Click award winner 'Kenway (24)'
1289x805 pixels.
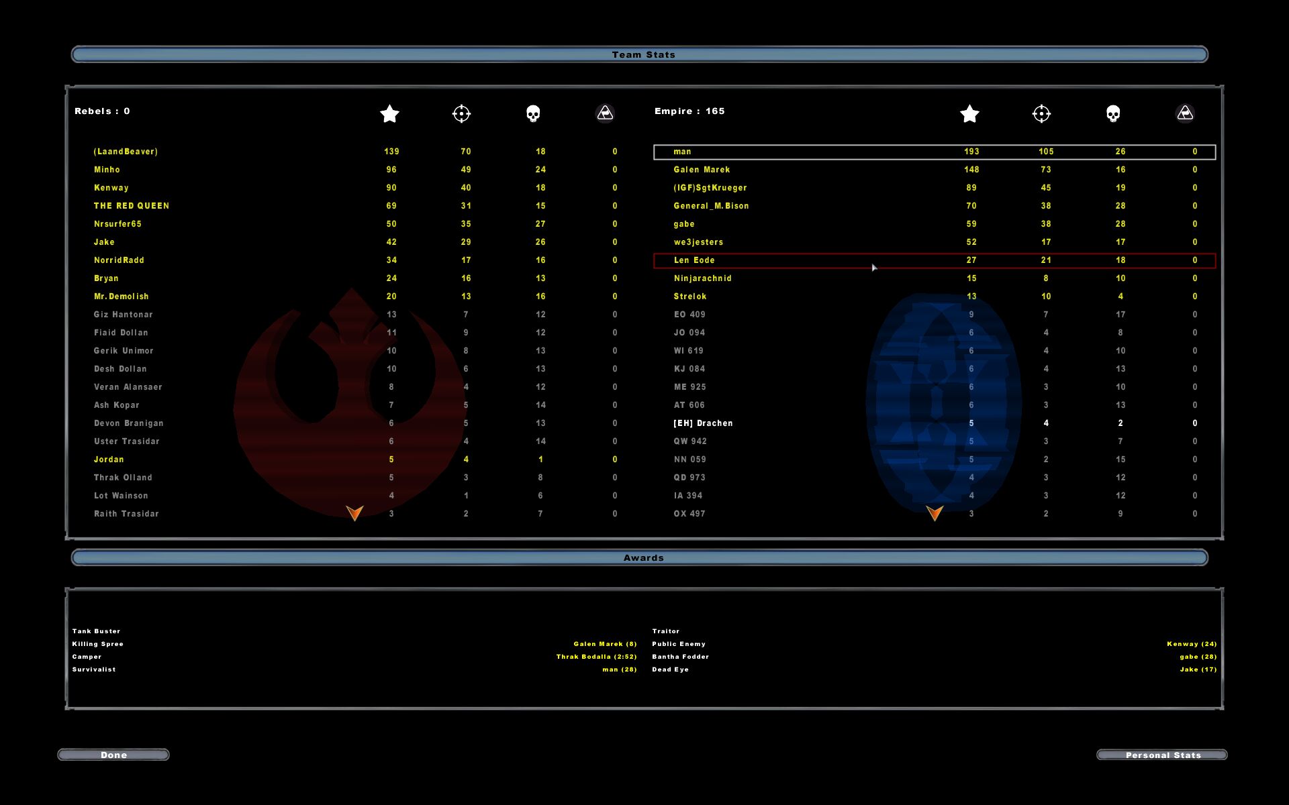click(x=1192, y=644)
